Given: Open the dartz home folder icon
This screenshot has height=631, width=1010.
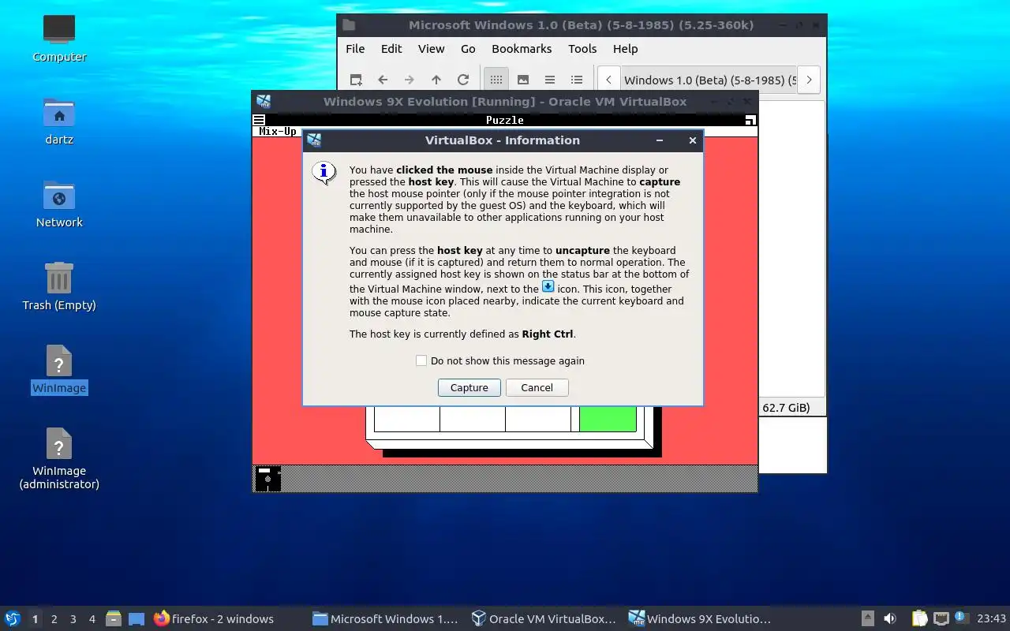Looking at the screenshot, I should [x=59, y=121].
